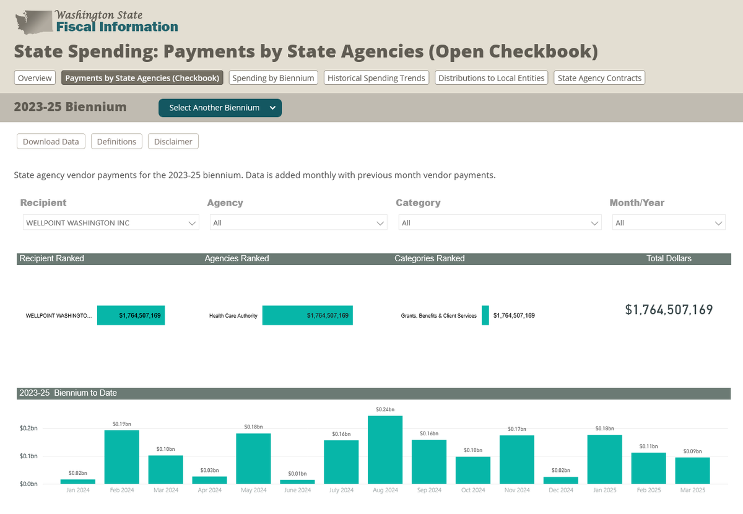This screenshot has height=514, width=743.
Task: Open the Select Another Biennium dropdown
Action: pos(220,108)
